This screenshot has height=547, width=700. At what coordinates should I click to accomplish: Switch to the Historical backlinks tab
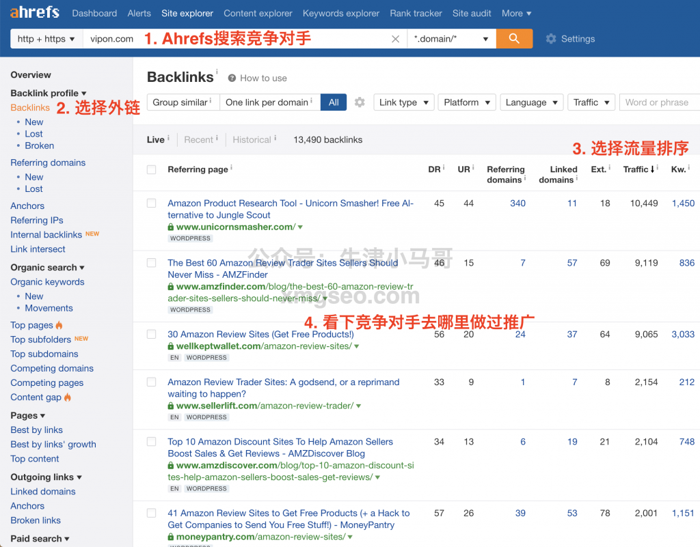click(252, 139)
